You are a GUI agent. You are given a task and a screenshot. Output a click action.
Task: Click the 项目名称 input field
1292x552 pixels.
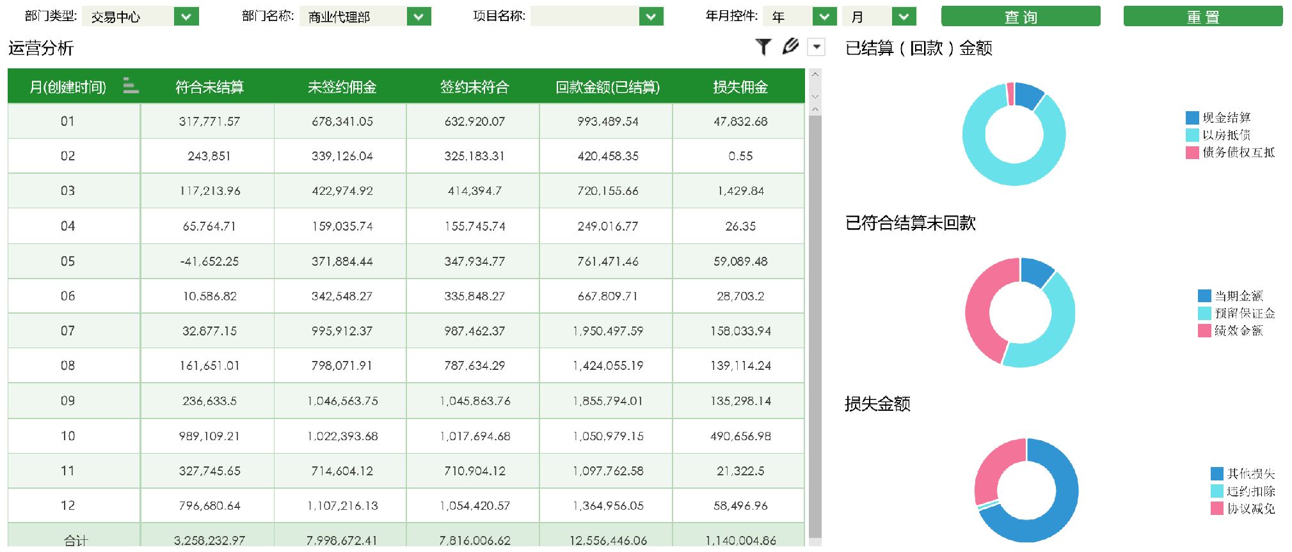(x=584, y=17)
